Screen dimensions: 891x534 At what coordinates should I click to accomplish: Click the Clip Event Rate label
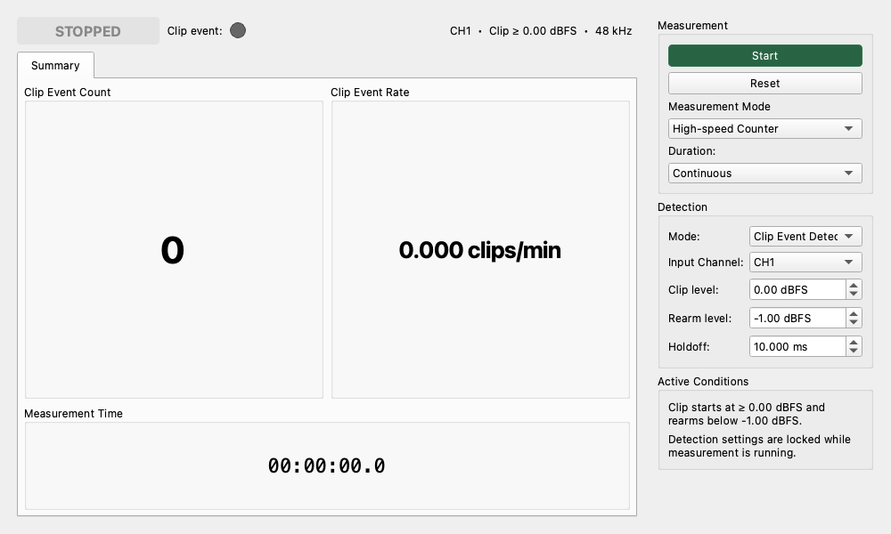[x=370, y=92]
